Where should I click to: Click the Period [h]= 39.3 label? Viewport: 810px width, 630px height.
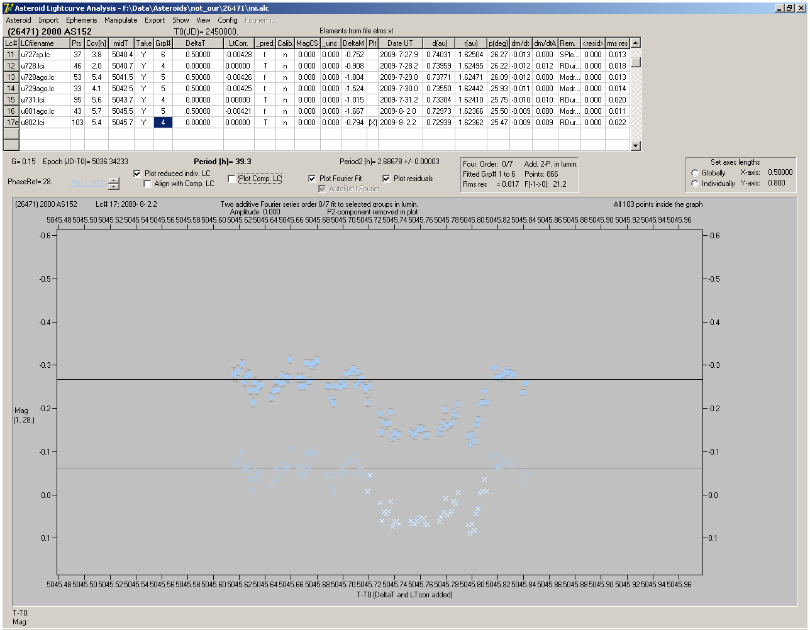(x=223, y=162)
